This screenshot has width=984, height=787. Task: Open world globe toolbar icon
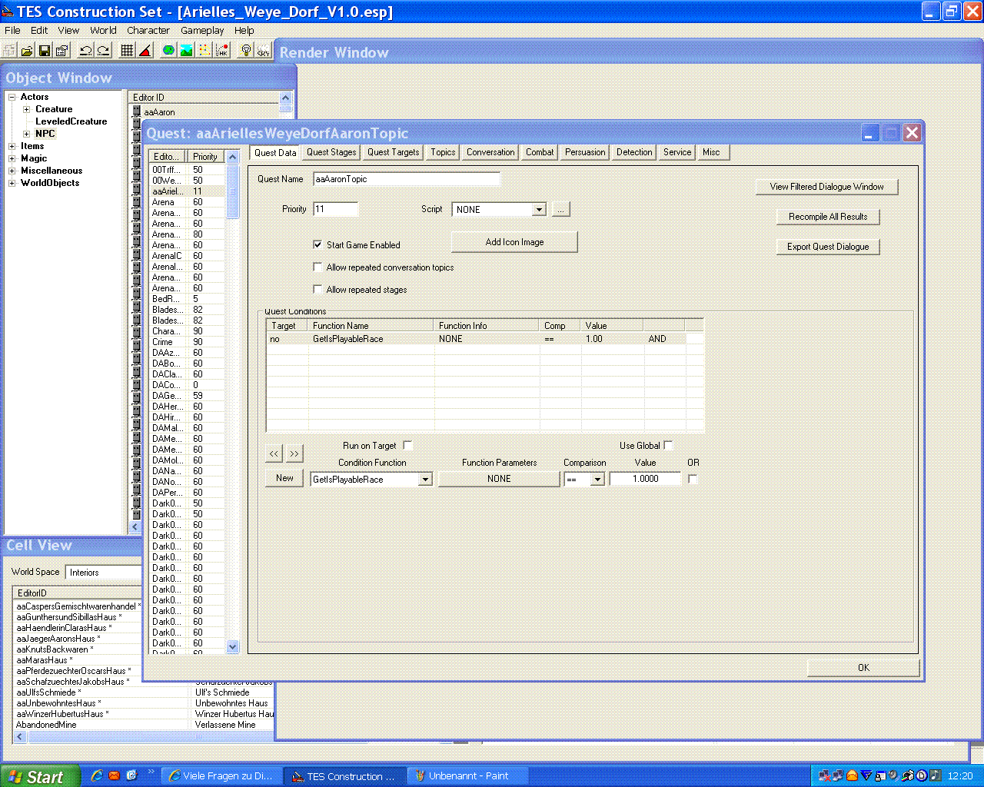point(168,51)
